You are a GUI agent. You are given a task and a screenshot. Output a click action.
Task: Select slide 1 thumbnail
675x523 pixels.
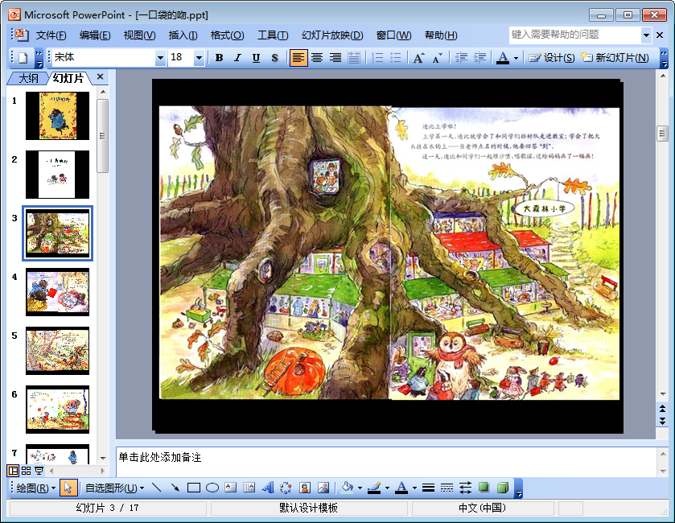tap(57, 115)
